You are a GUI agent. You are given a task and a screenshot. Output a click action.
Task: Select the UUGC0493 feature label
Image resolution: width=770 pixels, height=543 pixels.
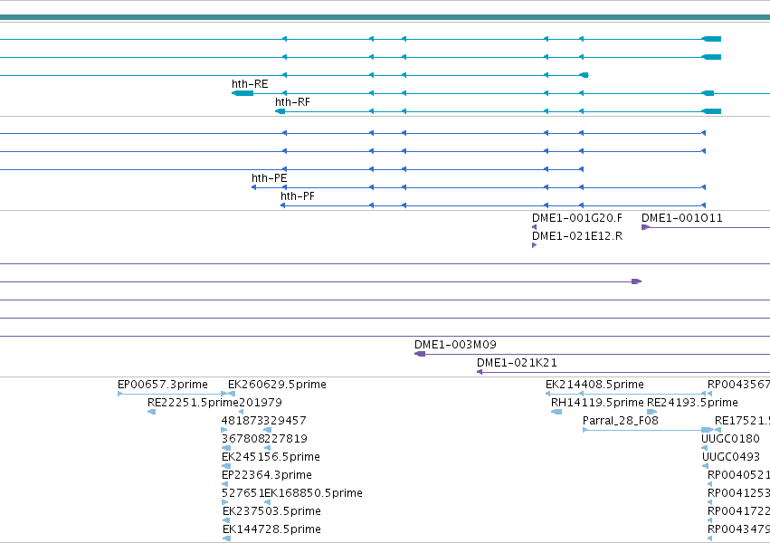tap(730, 457)
